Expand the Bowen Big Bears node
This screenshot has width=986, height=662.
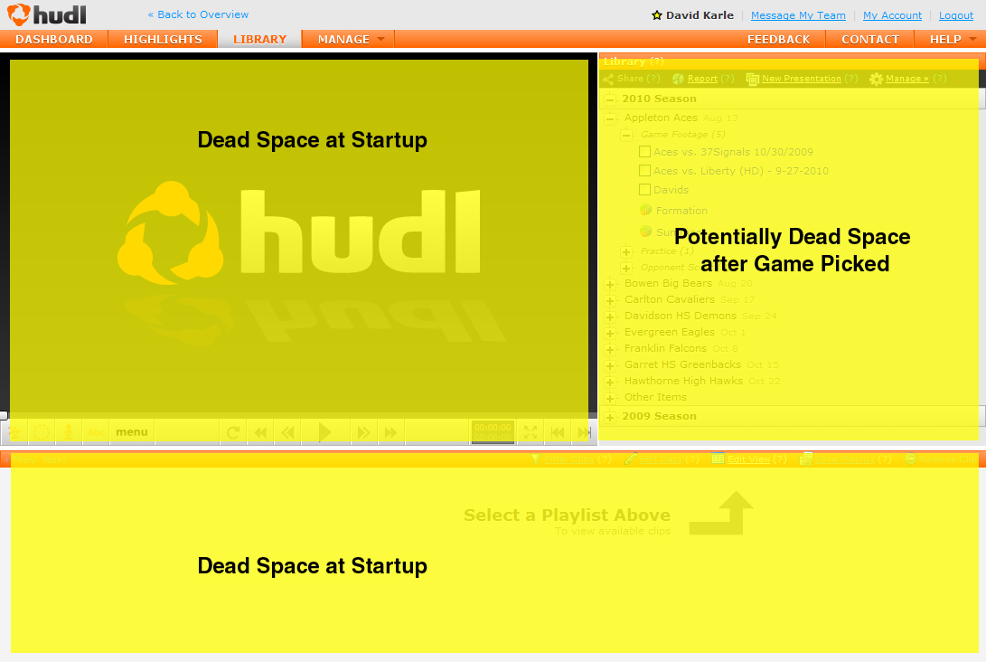click(610, 285)
